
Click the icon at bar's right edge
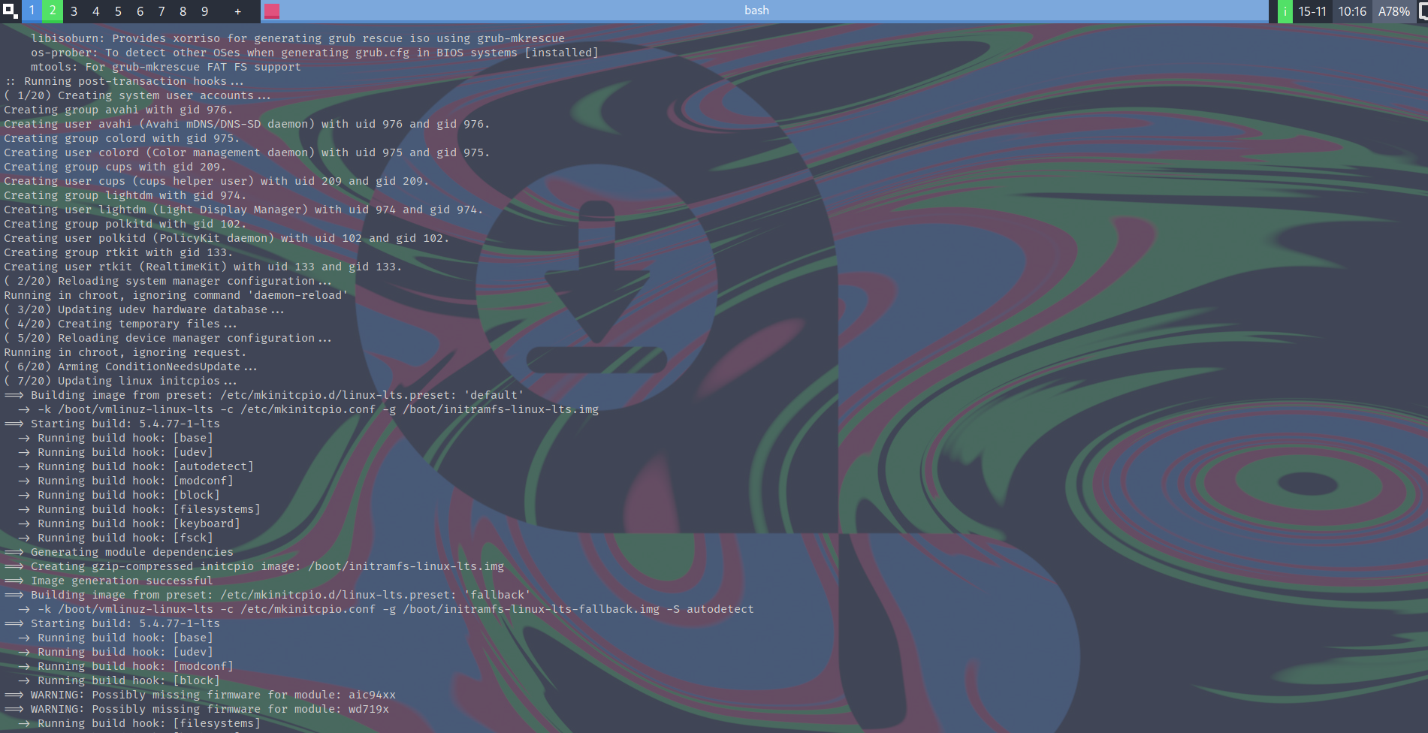[x=1422, y=11]
